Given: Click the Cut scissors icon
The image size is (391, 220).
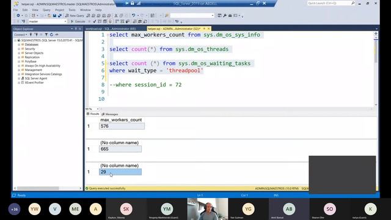Looking at the screenshot, I should click(x=116, y=15).
